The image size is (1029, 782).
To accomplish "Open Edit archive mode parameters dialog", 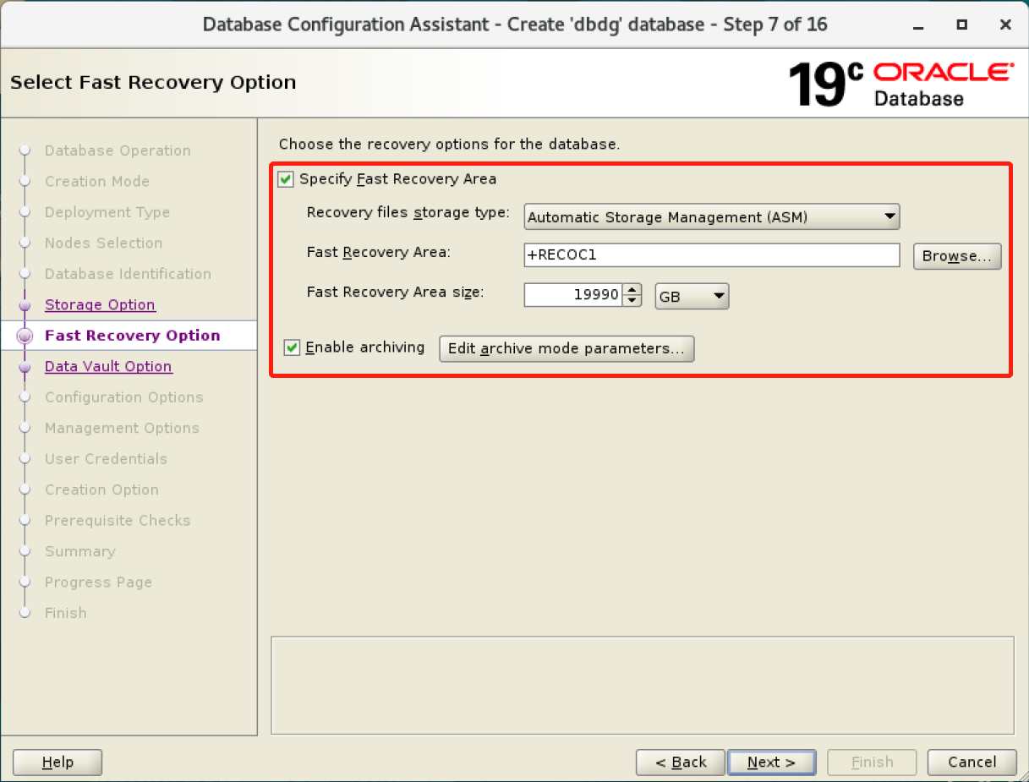I will coord(566,348).
